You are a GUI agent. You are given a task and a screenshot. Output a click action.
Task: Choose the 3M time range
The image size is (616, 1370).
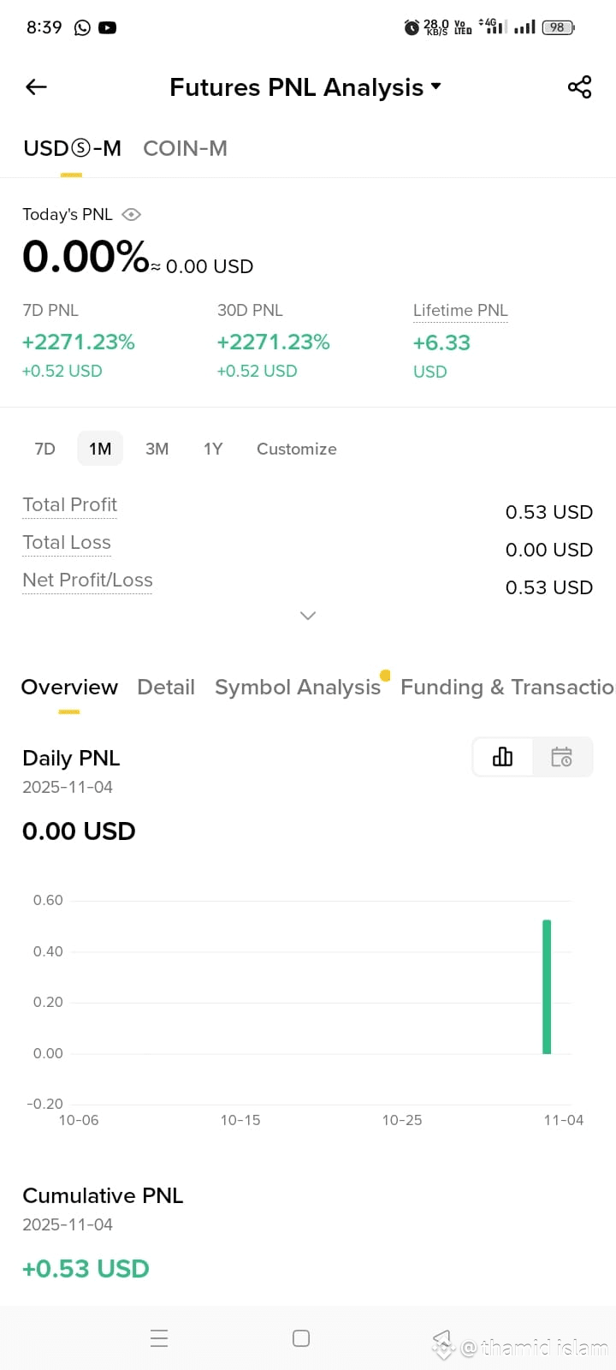point(157,449)
